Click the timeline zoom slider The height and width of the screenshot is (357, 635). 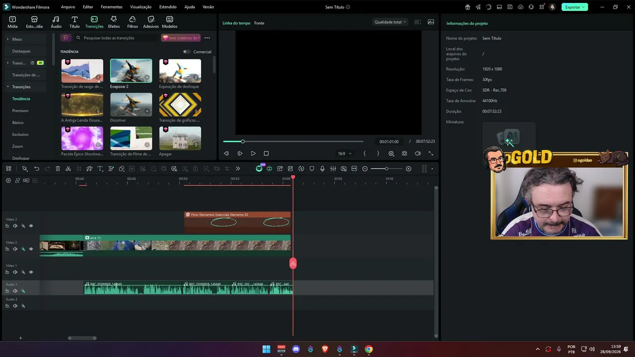pos(386,169)
